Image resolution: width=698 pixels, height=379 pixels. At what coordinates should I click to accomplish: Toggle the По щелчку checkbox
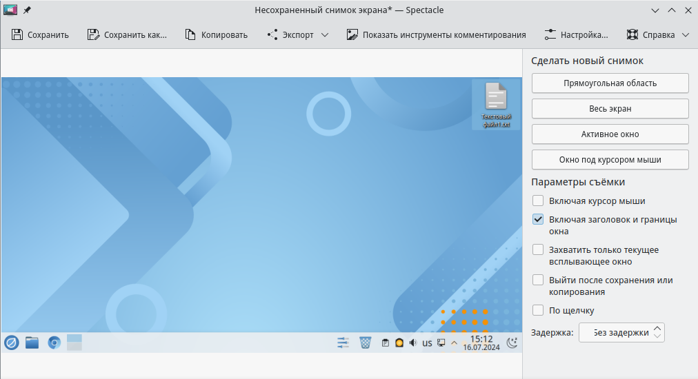[538, 311]
